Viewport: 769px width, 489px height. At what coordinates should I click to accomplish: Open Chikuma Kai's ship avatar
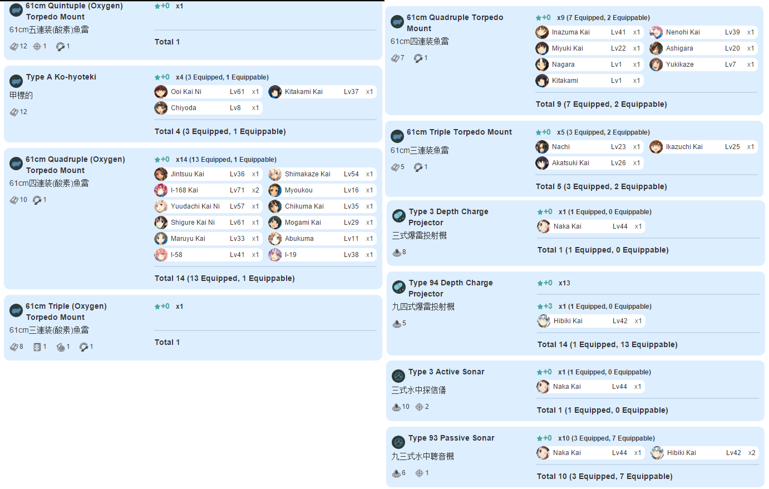(x=275, y=206)
